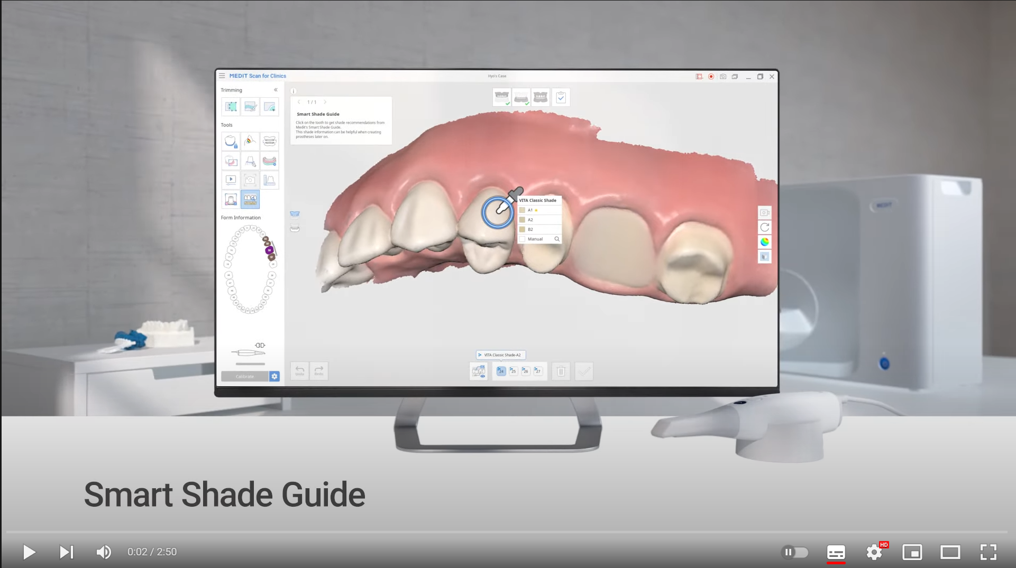
Task: Open the settings gear beside Calibrate
Action: (274, 376)
